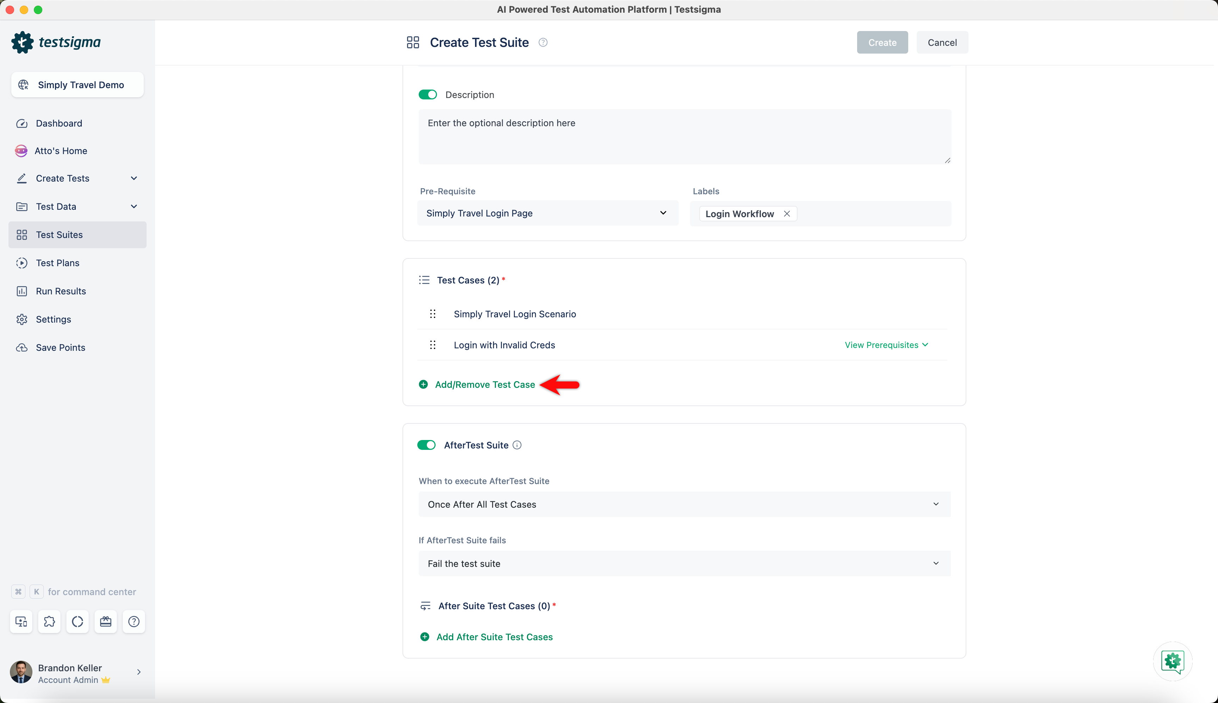Viewport: 1218px width, 703px height.
Task: Disable the Description toggle
Action: (427, 94)
